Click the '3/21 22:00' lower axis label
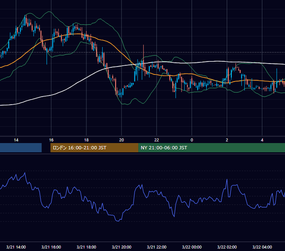 156,247
